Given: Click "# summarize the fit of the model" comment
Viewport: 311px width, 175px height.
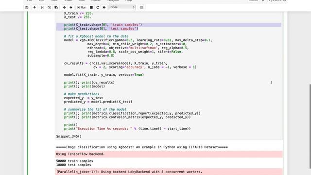Looking at the screenshot, I should tap(95, 109).
